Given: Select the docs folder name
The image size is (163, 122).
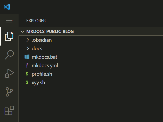Looking at the screenshot, I should [37, 48].
